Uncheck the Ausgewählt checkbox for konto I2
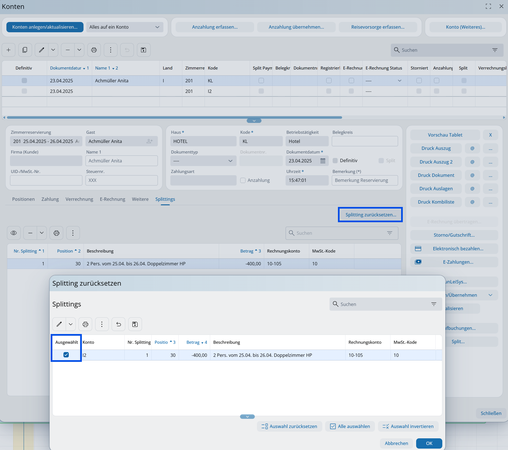This screenshot has width=508, height=450. [x=66, y=355]
